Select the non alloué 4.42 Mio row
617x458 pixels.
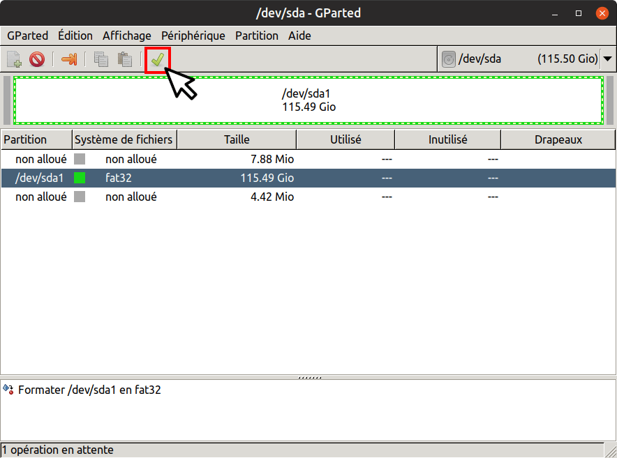pos(308,197)
